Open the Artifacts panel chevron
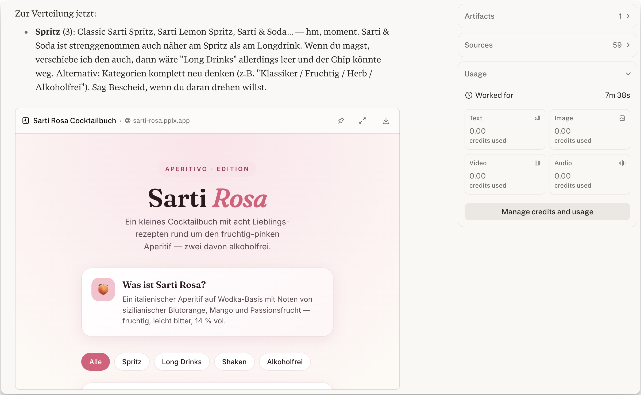 tap(628, 16)
